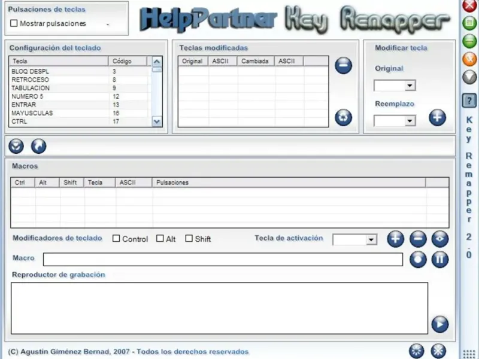Check the Shift modifier checkbox

click(x=189, y=238)
